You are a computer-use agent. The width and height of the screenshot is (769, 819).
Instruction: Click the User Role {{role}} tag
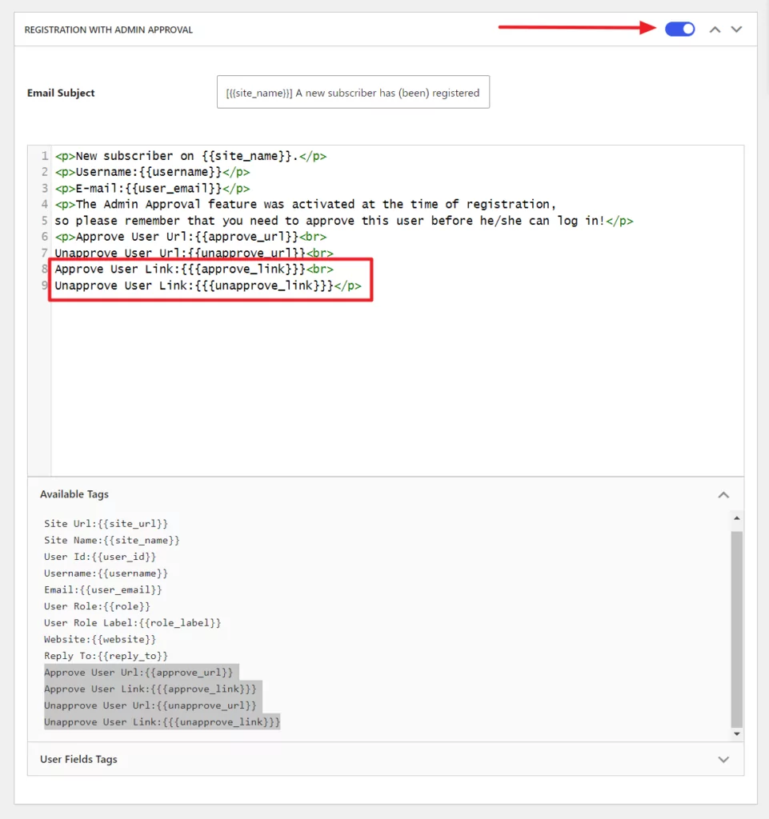click(x=97, y=606)
